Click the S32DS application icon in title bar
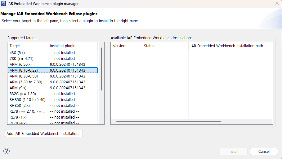 point(3,3)
